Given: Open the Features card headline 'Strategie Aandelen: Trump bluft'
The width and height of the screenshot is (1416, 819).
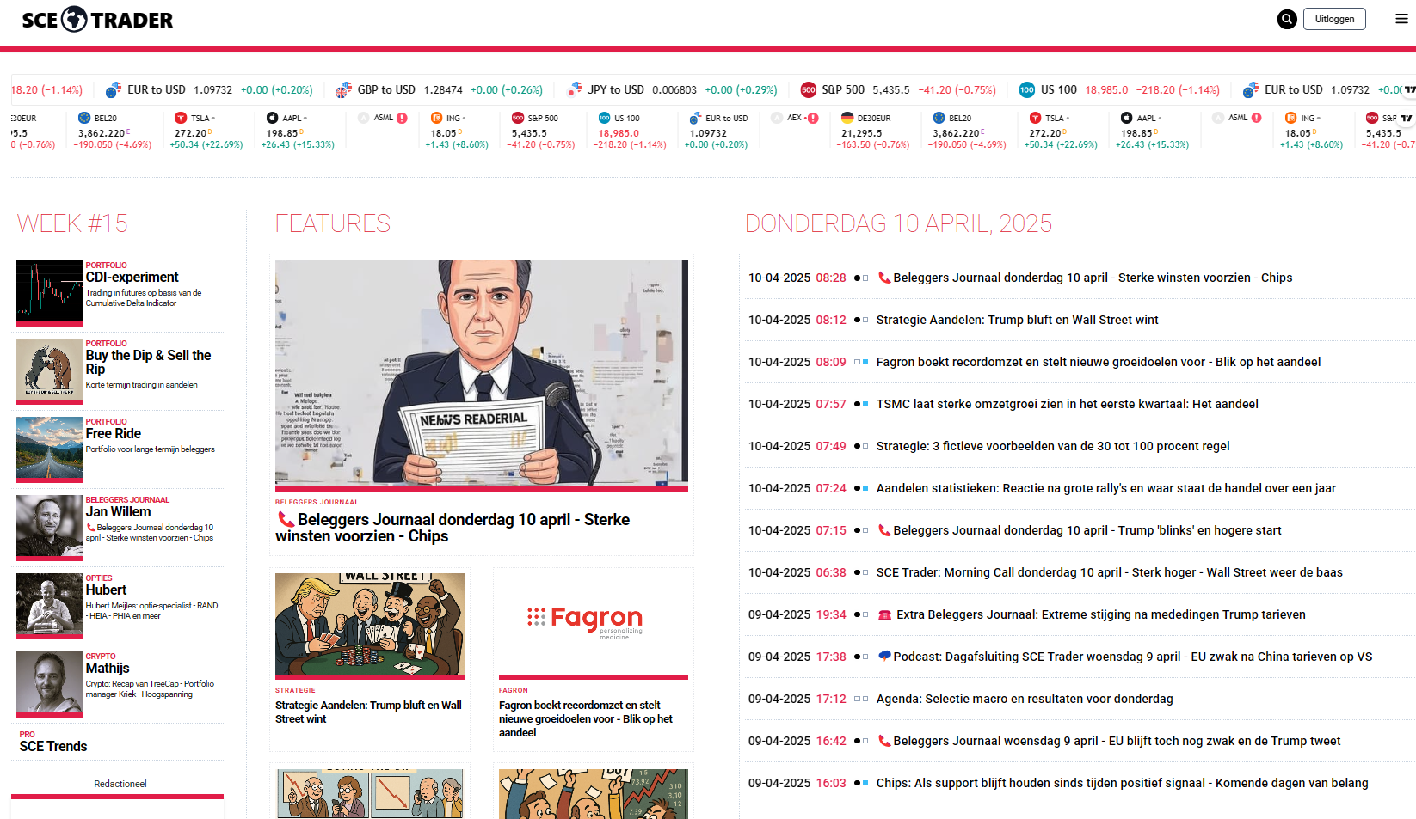Looking at the screenshot, I should [x=368, y=712].
